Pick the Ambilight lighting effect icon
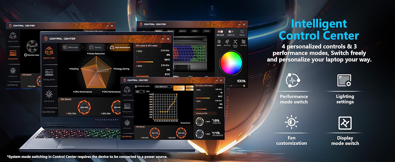Image resolution: width=395 pixels, height=162 pixels. [243, 42]
